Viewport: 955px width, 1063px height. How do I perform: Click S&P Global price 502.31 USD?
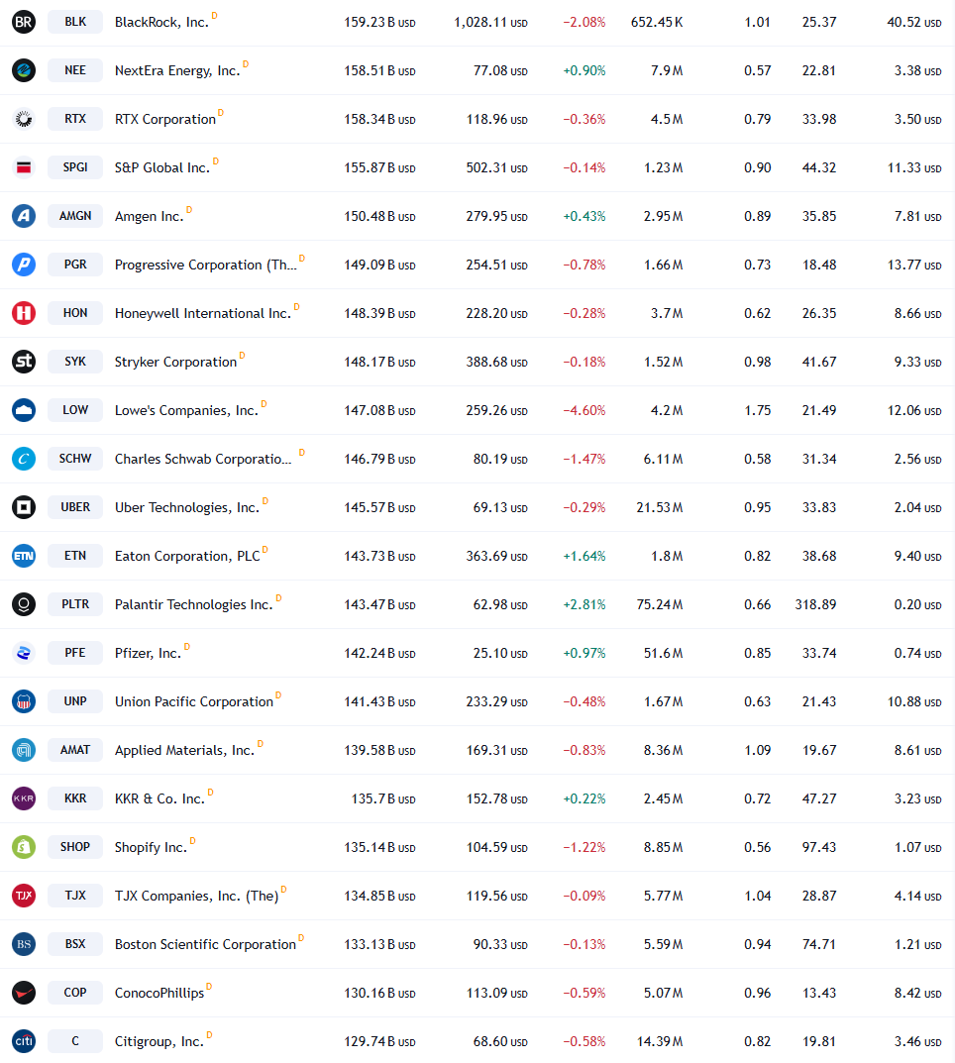[496, 168]
